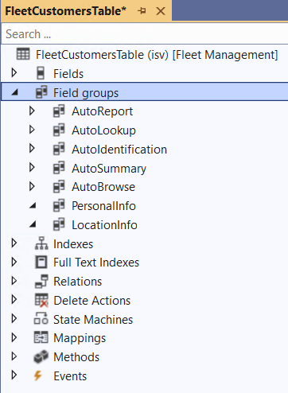This screenshot has height=393, width=288.
Task: Select the PersonalInfo tree item
Action: pos(103,206)
